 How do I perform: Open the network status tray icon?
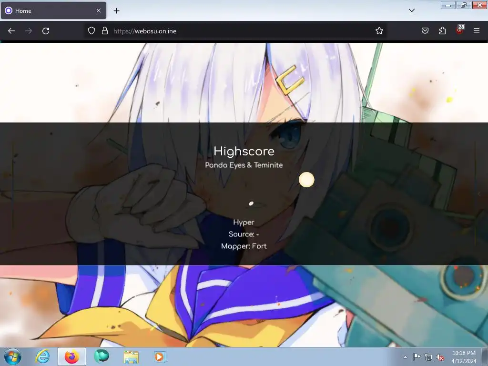(428, 357)
